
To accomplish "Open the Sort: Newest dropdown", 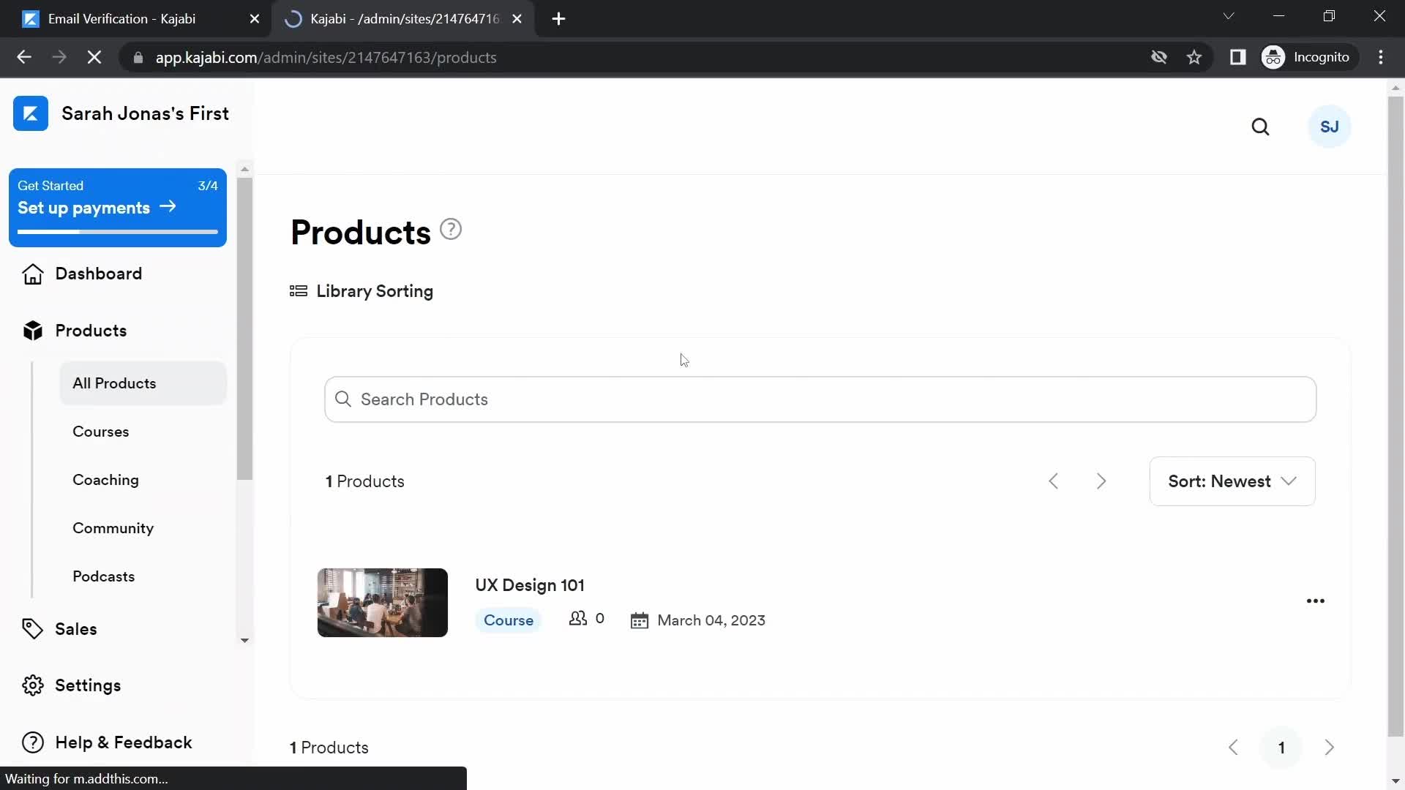I will coord(1232,481).
